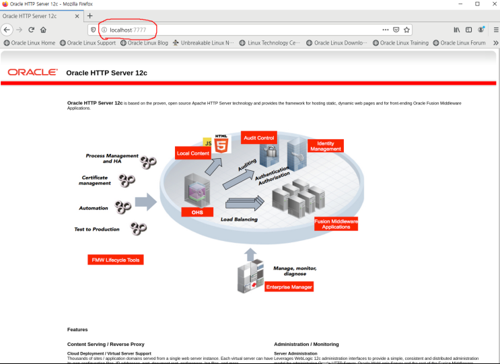Close the Oracle HTTP Server 12c tab
The height and width of the screenshot is (364, 500).
(x=77, y=16)
